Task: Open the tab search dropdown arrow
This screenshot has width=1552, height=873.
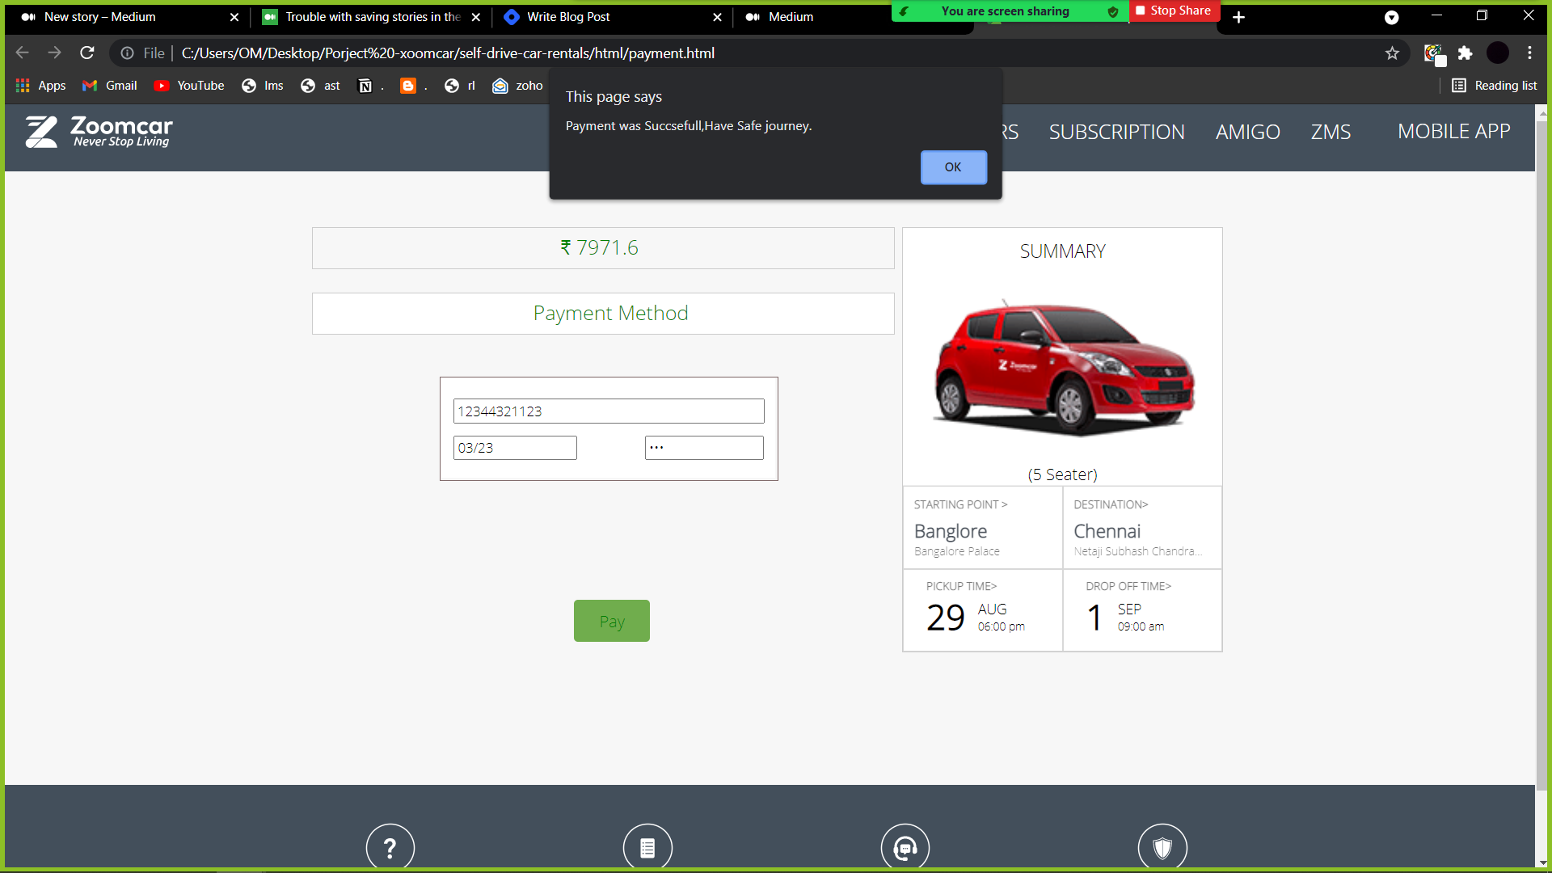Action: (1391, 17)
